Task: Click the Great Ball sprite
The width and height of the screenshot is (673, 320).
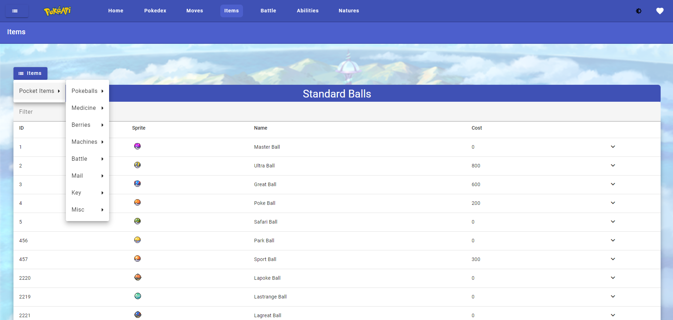Action: 137,184
